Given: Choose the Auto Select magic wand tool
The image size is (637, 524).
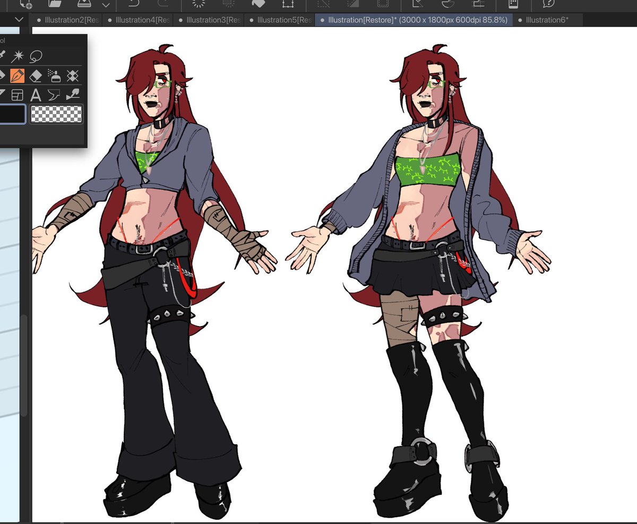Looking at the screenshot, I should coord(18,56).
